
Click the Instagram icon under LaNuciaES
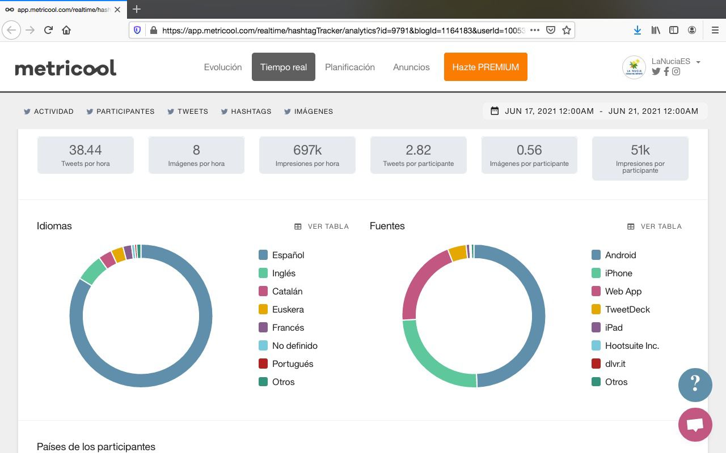click(676, 71)
